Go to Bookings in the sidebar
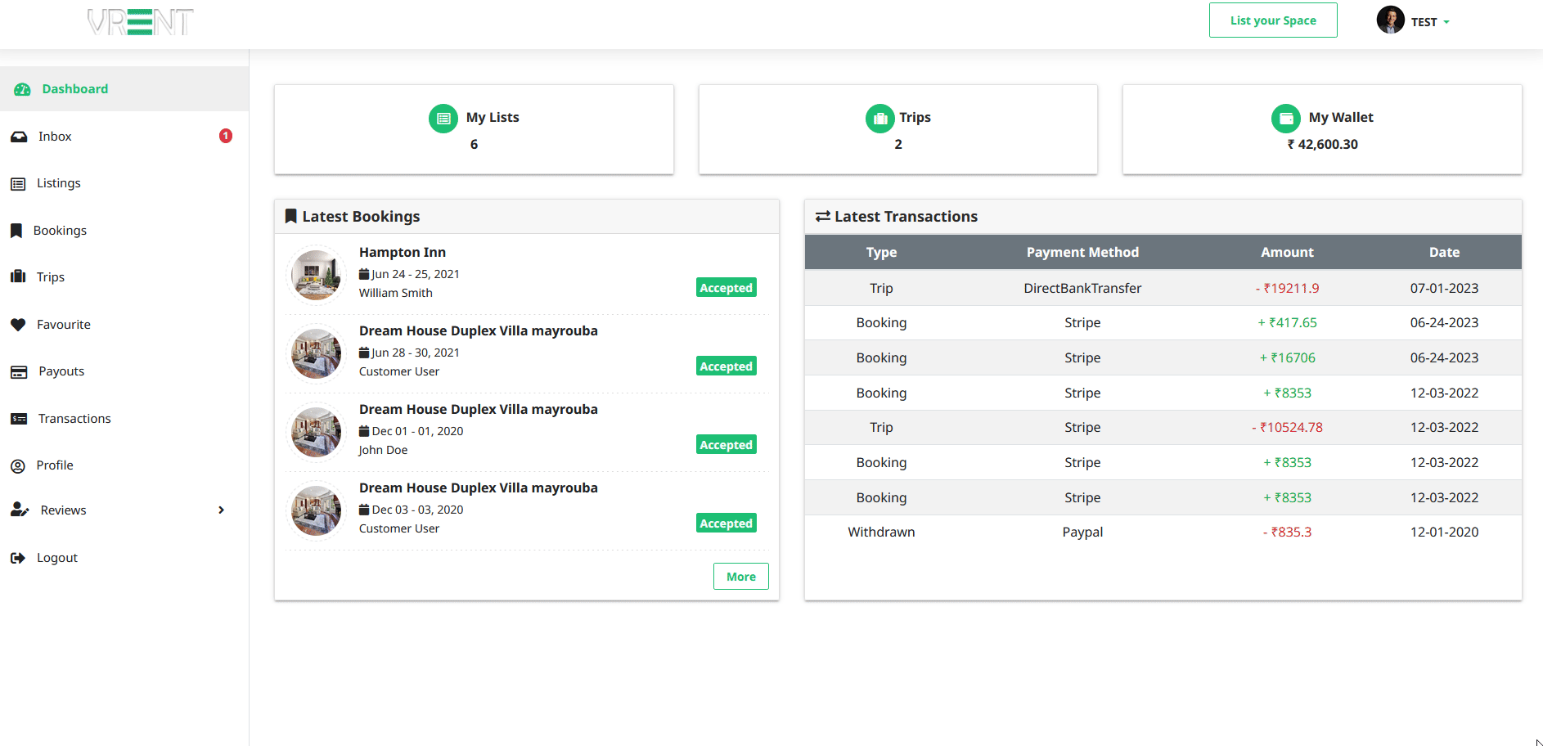 pyautogui.click(x=60, y=231)
